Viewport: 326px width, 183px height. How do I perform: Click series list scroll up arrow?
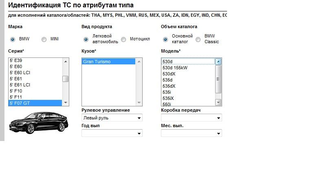coord(66,62)
